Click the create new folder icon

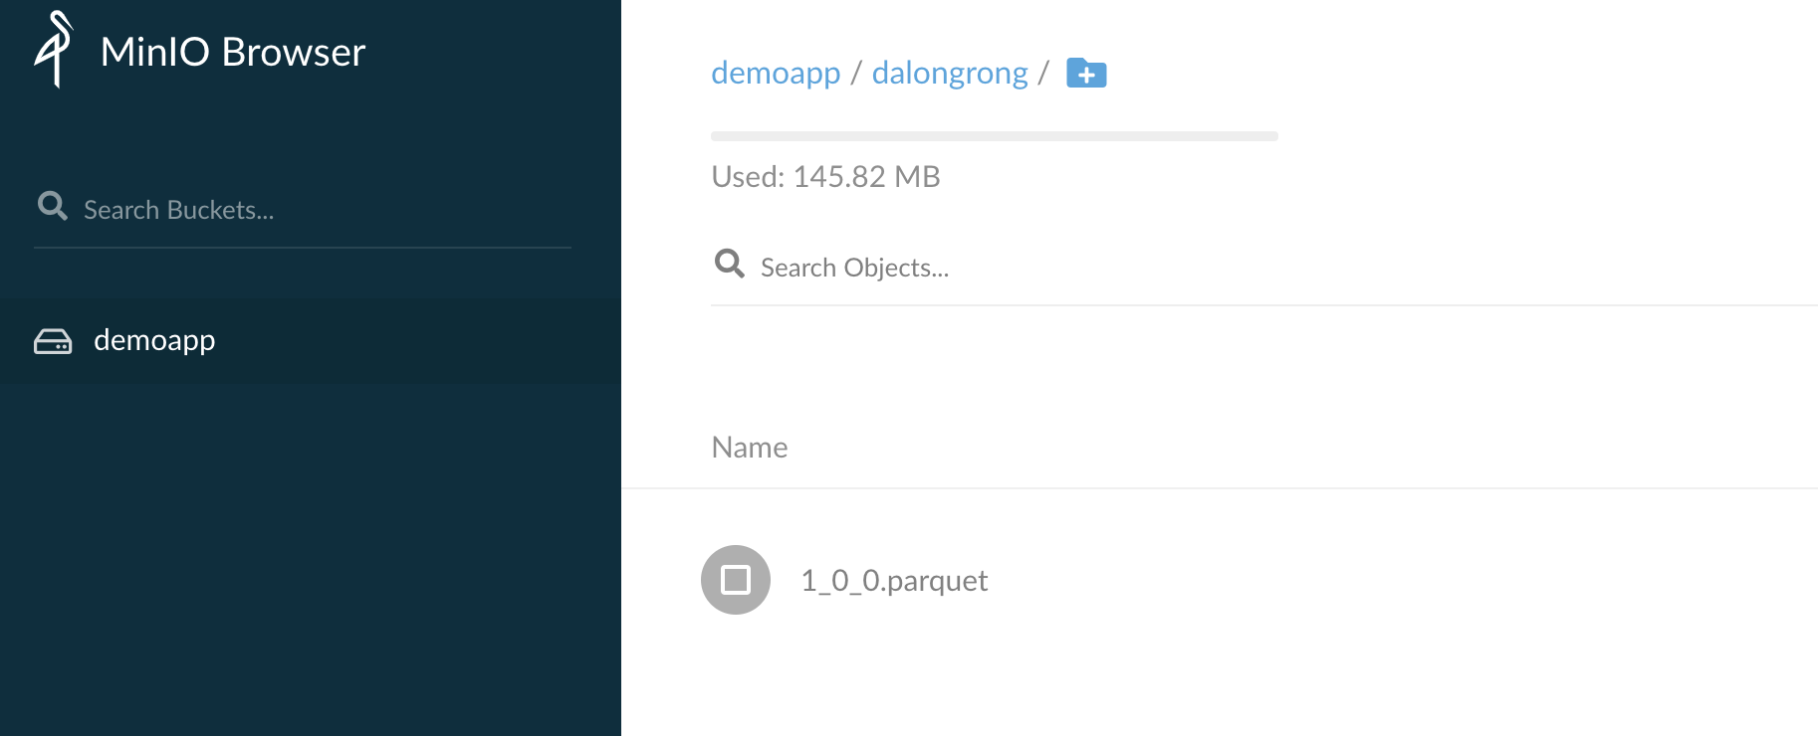[1086, 73]
